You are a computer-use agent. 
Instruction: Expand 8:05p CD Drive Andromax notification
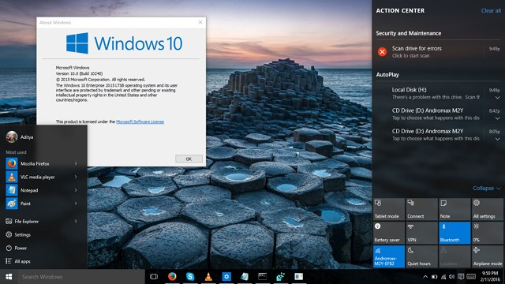point(498,139)
